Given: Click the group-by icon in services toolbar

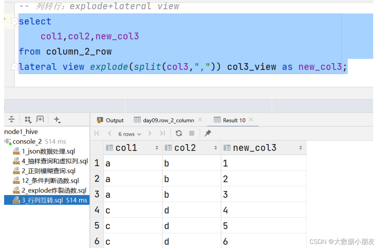Looking at the screenshot, I should click(x=28, y=119).
